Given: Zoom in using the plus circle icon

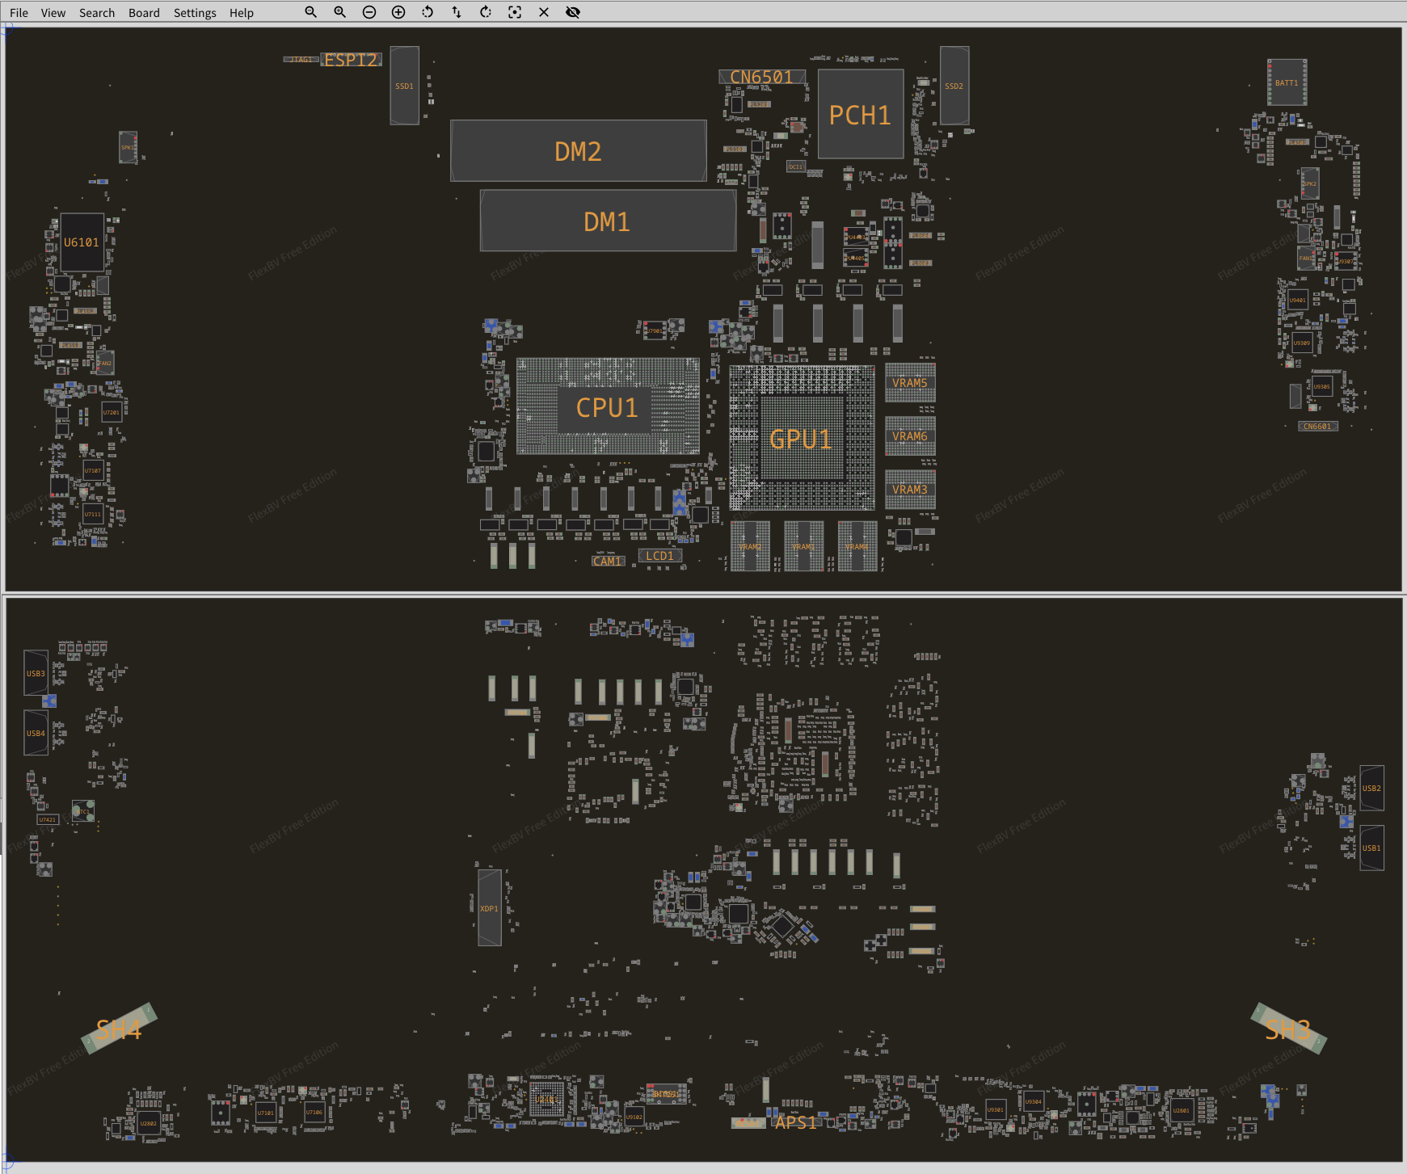Looking at the screenshot, I should coord(398,12).
